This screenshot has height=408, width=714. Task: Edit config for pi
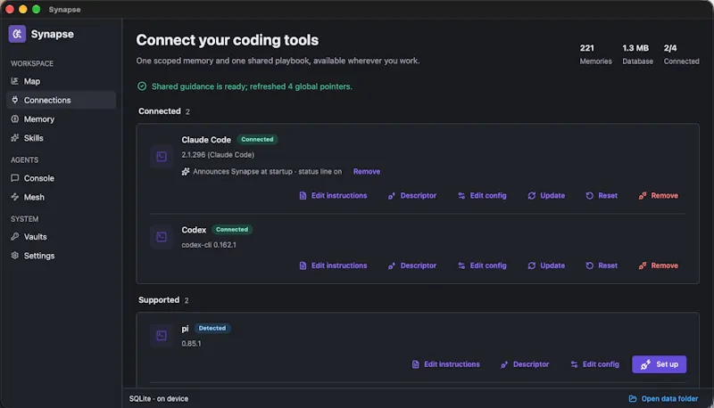coord(594,364)
